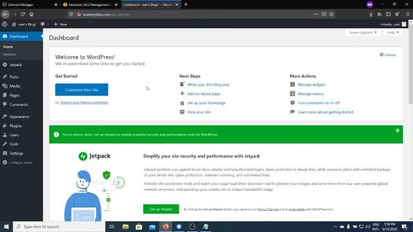Open File Explorer from the taskbar

125,226
